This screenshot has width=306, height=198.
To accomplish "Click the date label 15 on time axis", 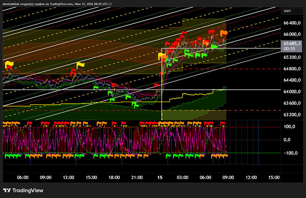I will (x=160, y=177).
